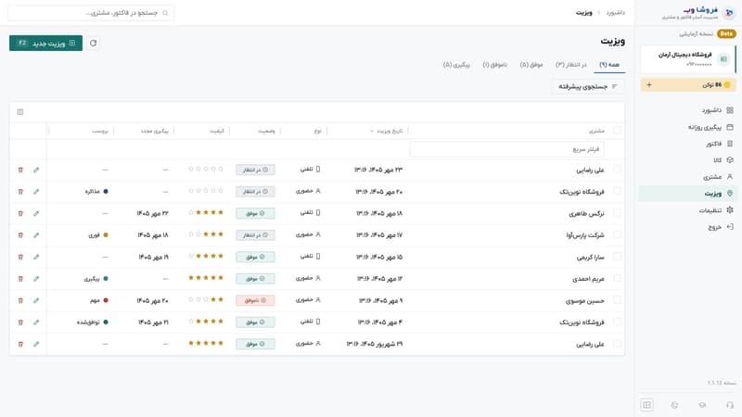Viewport: 742px width, 417px height.
Task: Open the فروشگاه دیجیتال آرمان store switcher
Action: (x=688, y=59)
